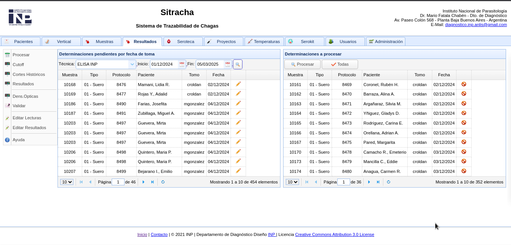Select Cutoff in the left sidebar
The height and width of the screenshot is (245, 511).
18,65
